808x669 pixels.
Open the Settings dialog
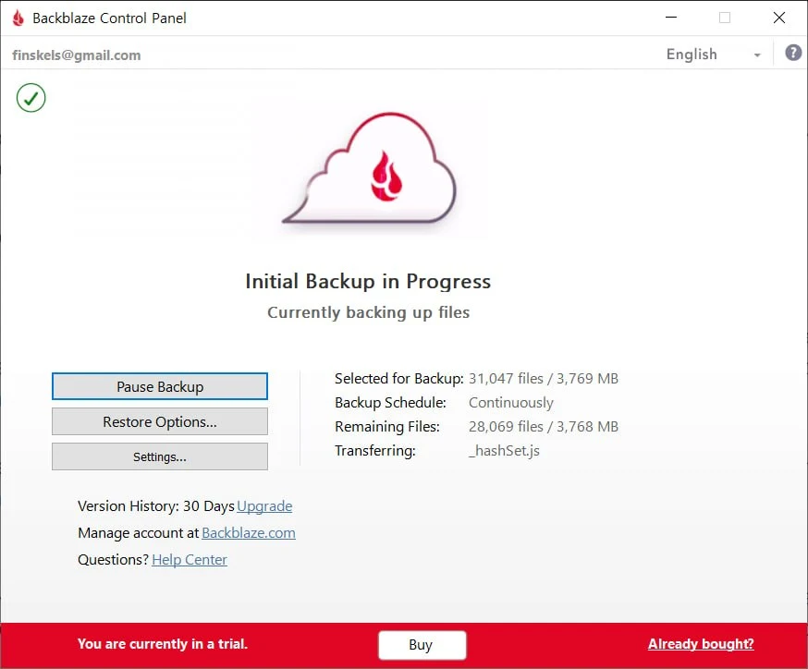(x=160, y=456)
